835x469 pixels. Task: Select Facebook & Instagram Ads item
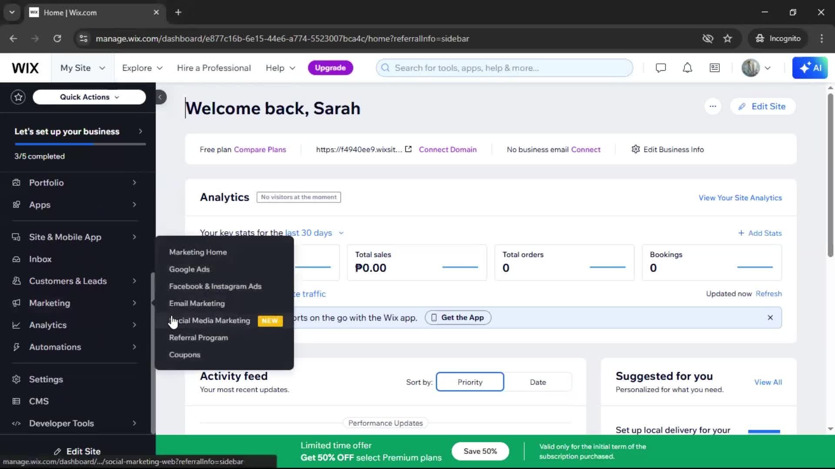[x=215, y=287]
